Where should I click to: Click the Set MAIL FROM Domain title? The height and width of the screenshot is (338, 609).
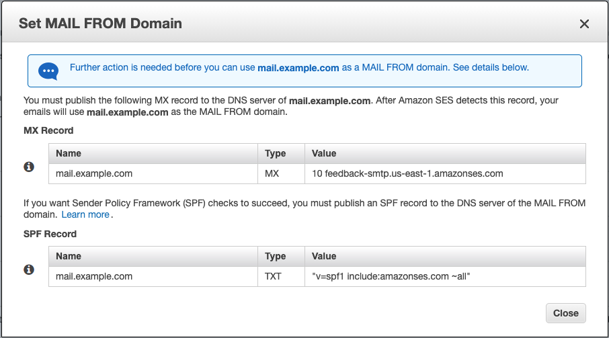coord(100,24)
